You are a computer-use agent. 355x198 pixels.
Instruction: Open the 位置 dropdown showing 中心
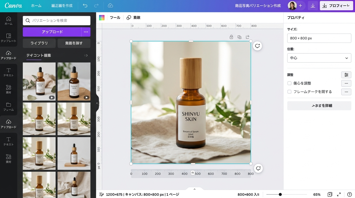(319, 58)
